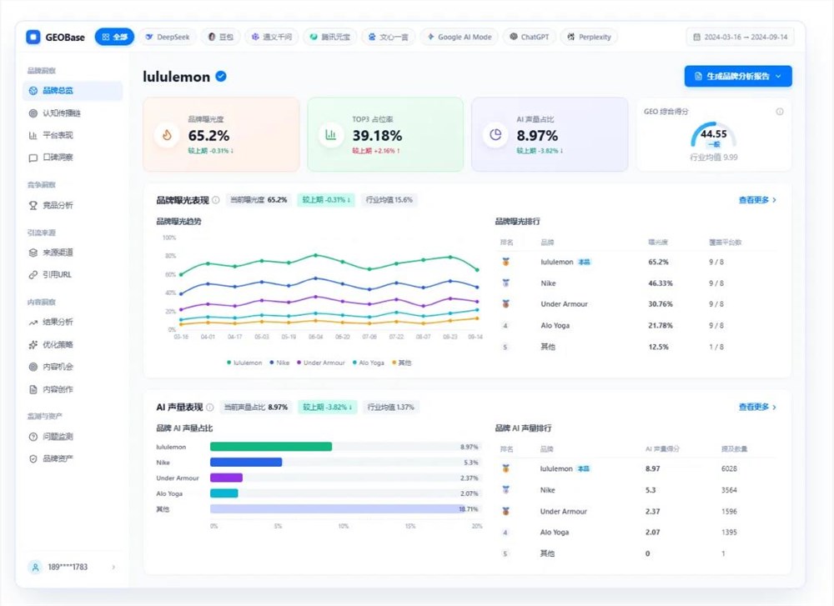Switch to the Google AI Mode tab
834x606 pixels.
(459, 38)
